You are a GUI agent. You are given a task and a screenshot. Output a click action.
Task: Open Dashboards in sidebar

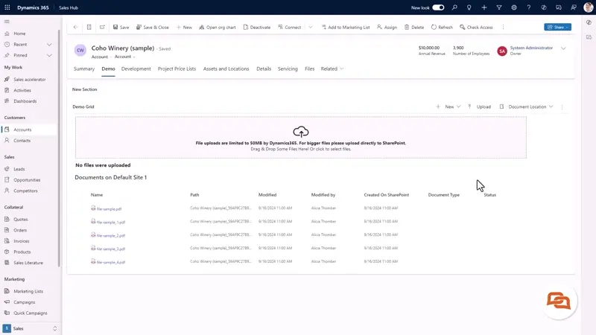tap(25, 101)
